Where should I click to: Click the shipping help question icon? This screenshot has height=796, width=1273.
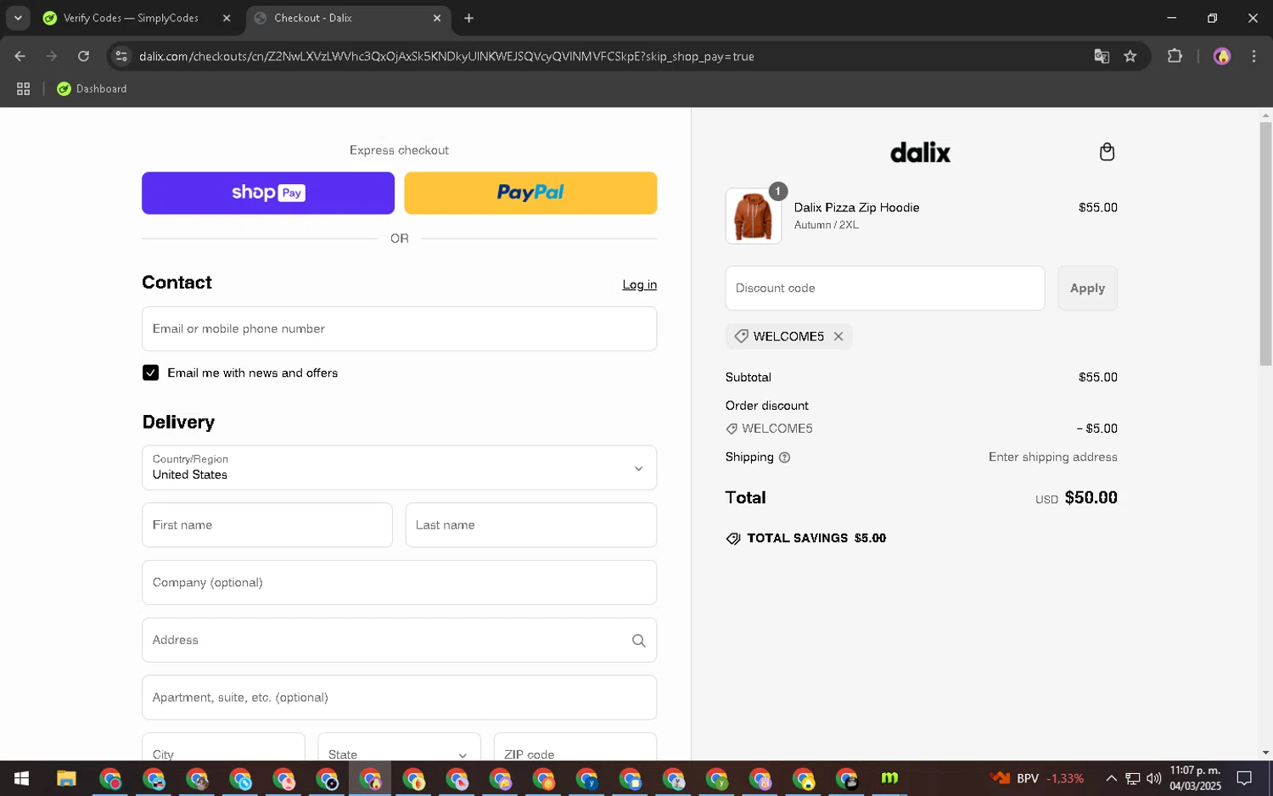(784, 457)
